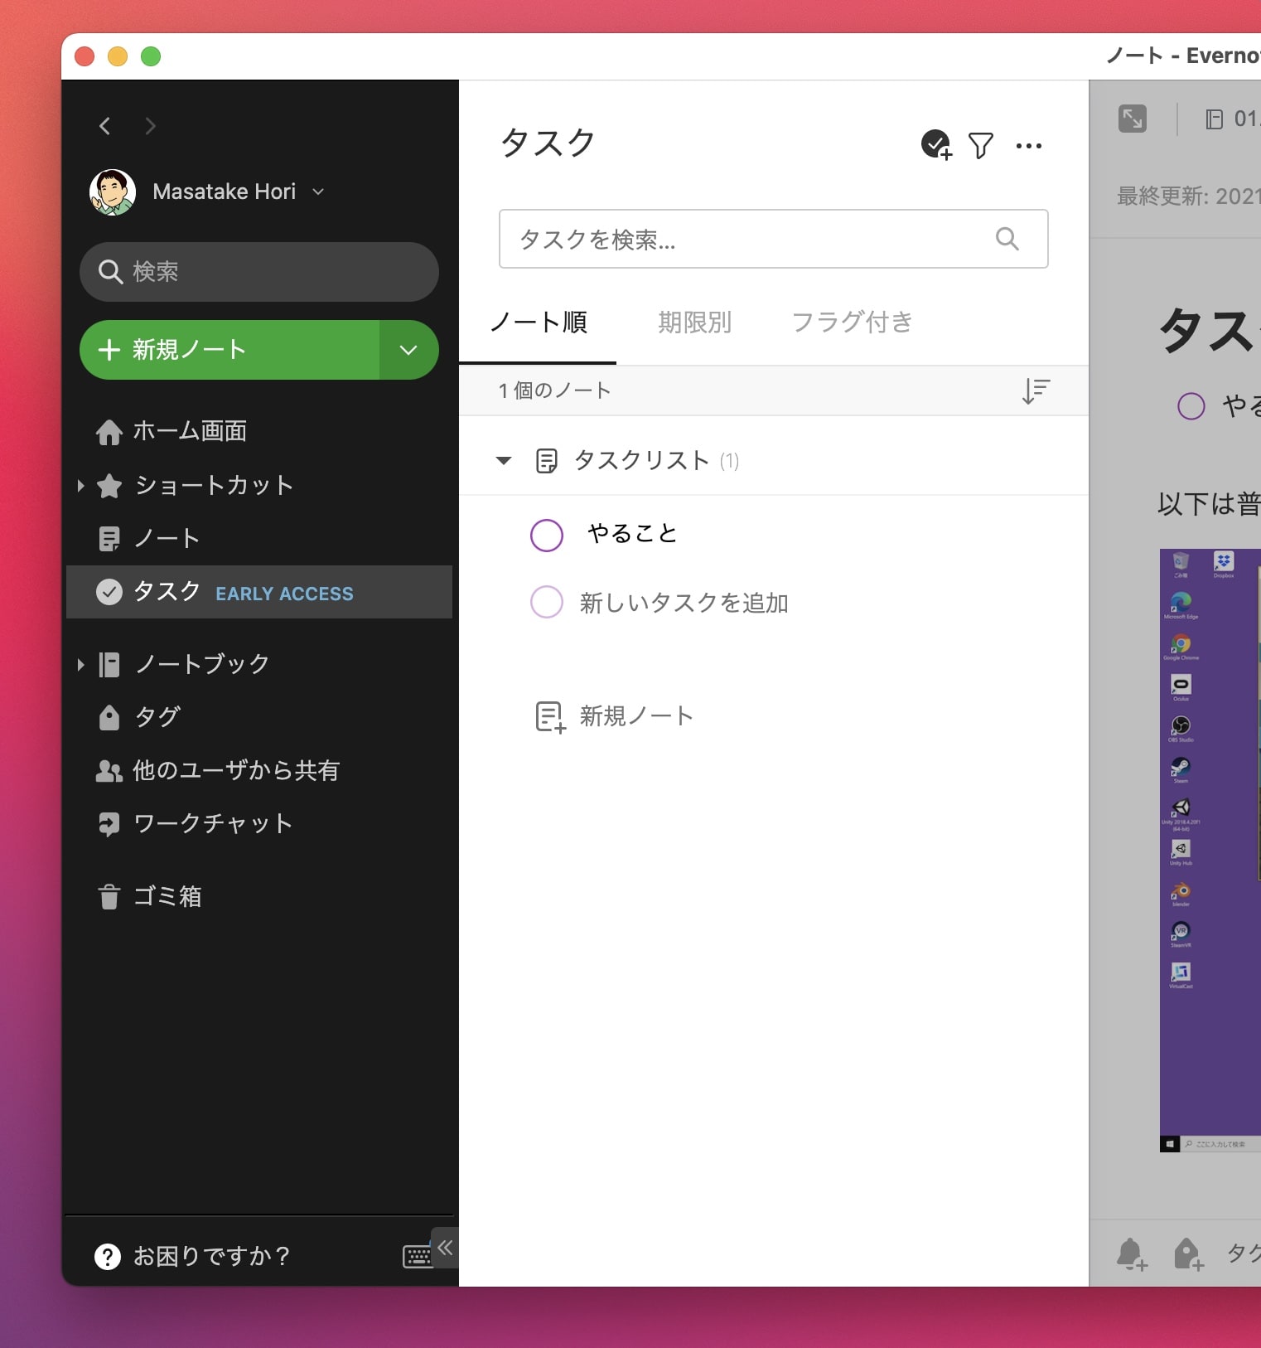Expand the note to full screen
The height and width of the screenshot is (1348, 1261).
1132,119
